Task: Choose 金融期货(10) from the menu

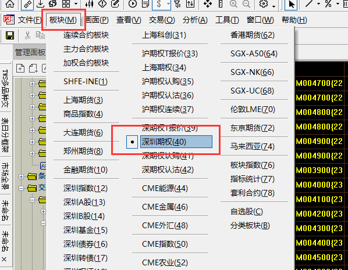Action: pos(86,170)
